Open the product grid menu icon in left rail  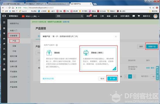4,22
